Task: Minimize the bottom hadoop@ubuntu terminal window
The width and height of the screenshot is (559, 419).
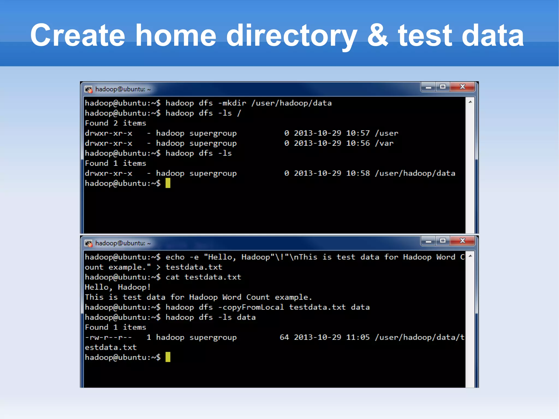Action: click(x=428, y=241)
